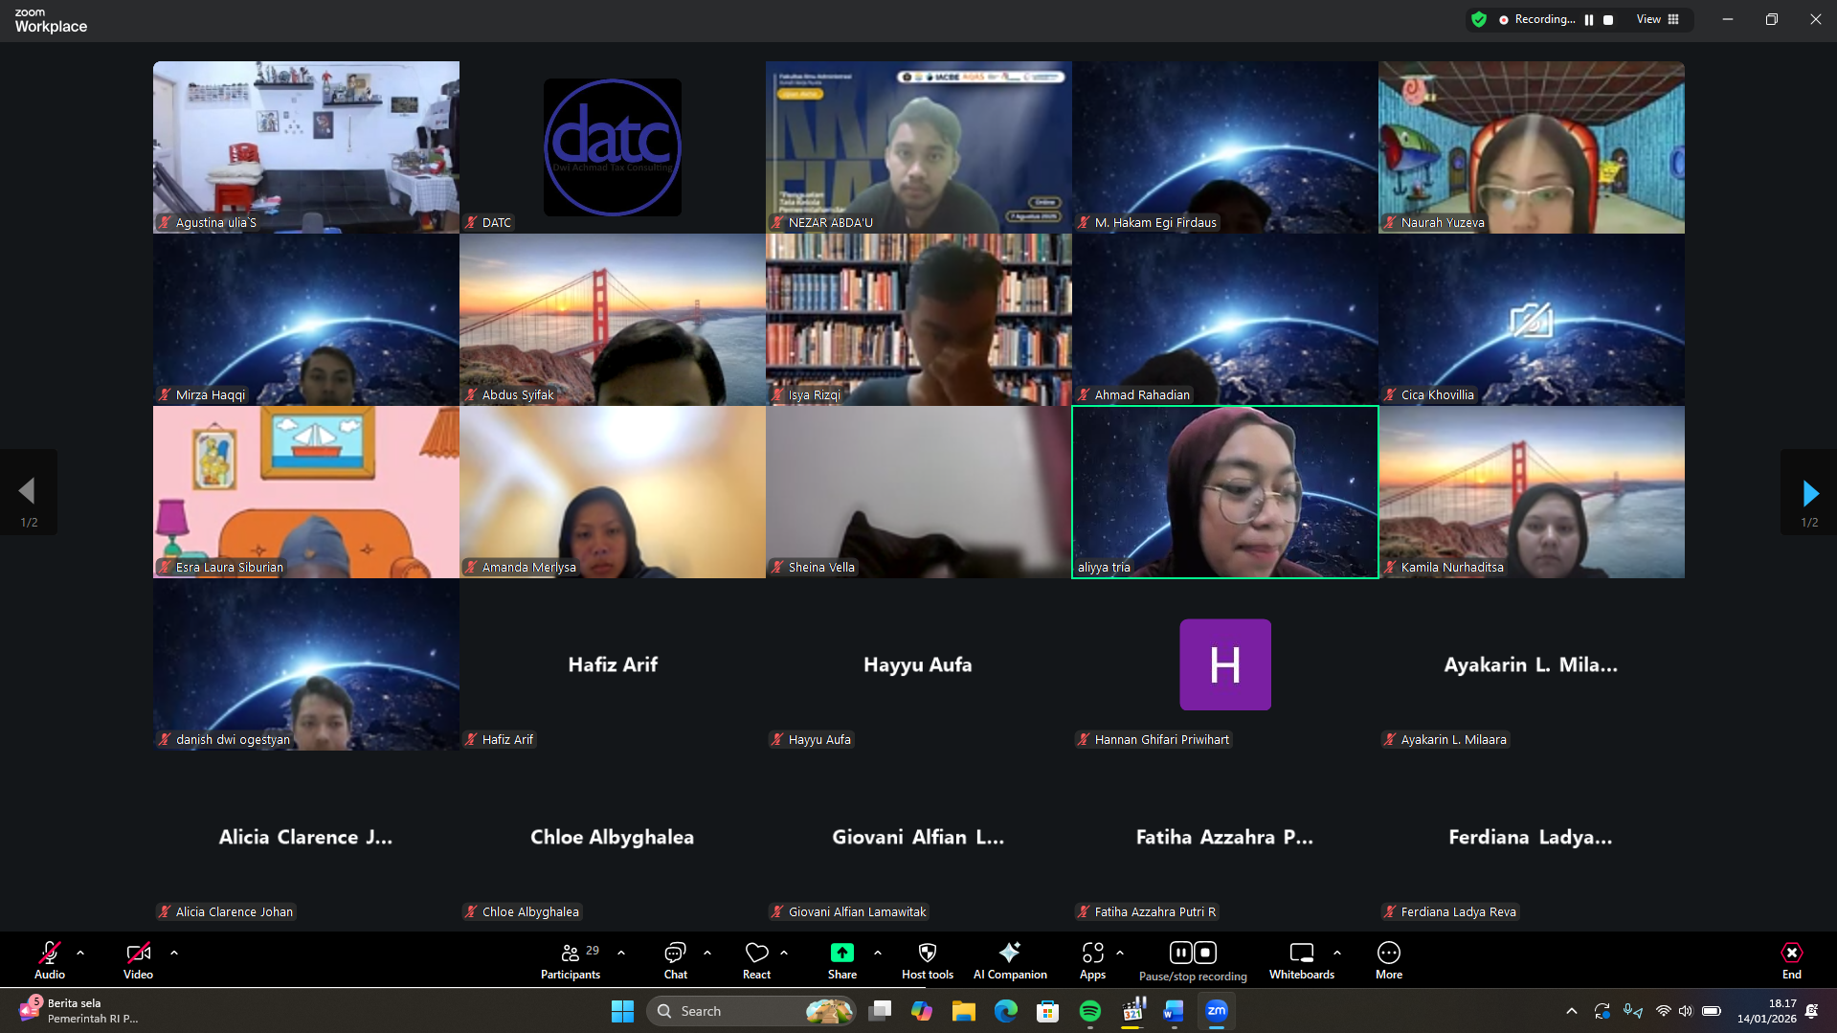The height and width of the screenshot is (1033, 1837).
Task: Open Host tools shield icon
Action: click(927, 960)
